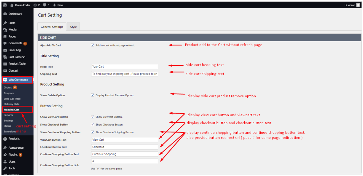Switch to the Style tab
Viewport: 363px width, 176px height.
[73, 27]
